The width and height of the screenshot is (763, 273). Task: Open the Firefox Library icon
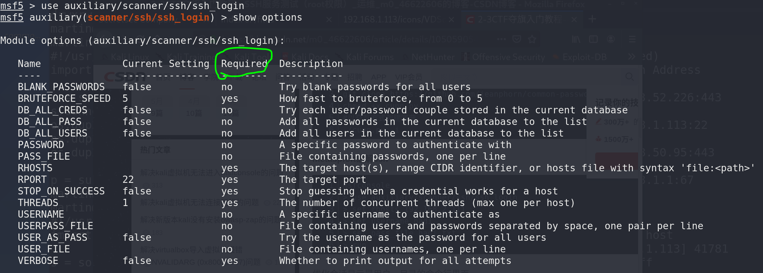click(576, 39)
